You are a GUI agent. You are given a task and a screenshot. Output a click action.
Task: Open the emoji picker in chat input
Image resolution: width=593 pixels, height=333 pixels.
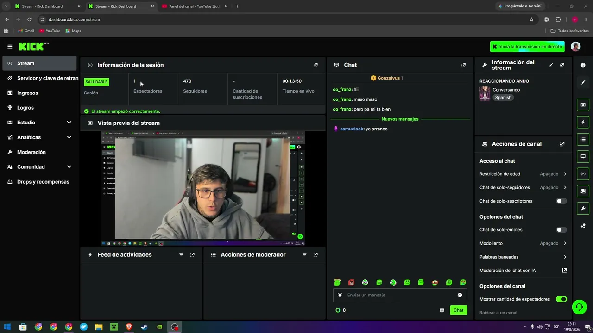coord(460,295)
